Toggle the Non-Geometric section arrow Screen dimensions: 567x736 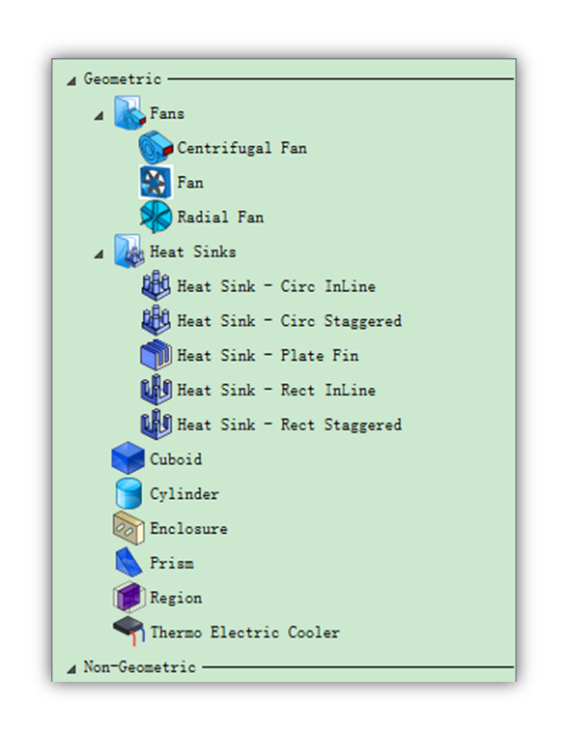coord(71,669)
